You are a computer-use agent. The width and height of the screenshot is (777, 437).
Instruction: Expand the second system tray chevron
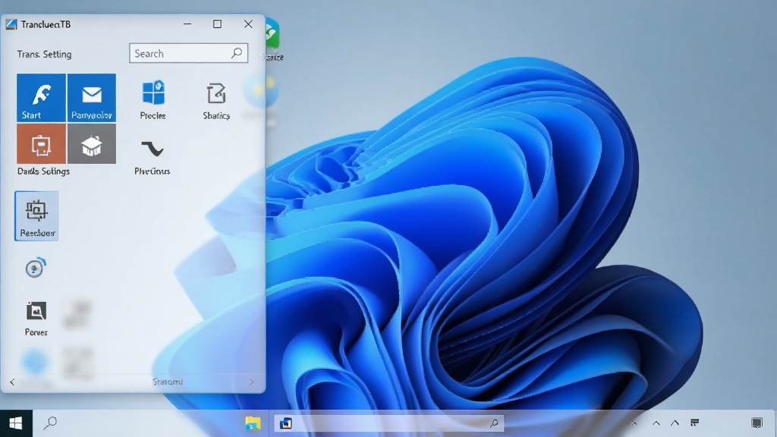click(x=675, y=423)
